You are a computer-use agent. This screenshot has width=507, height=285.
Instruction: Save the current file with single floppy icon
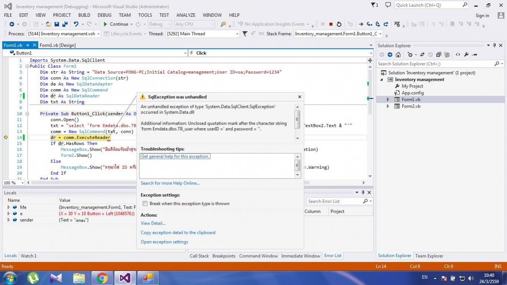pos(56,24)
